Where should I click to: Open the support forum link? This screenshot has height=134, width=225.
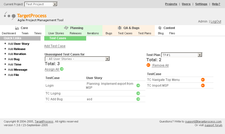tap(213, 125)
